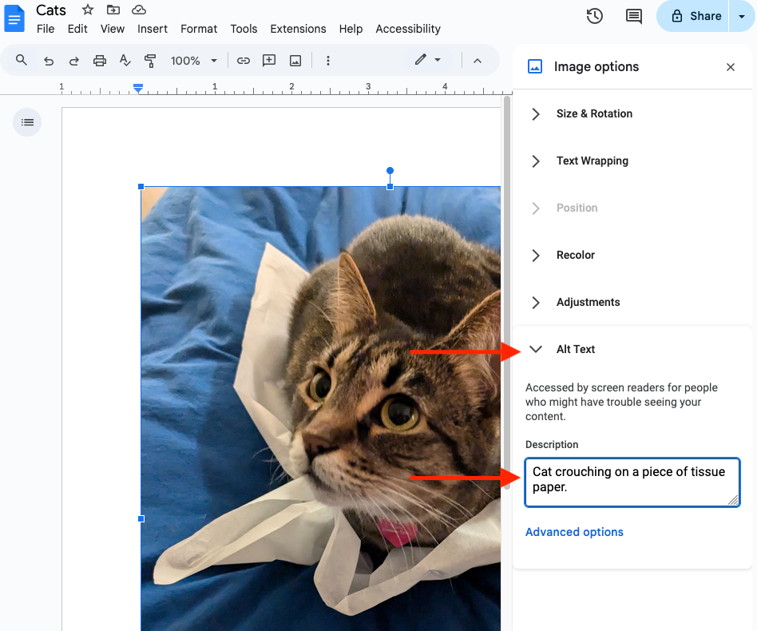
Task: Click inside the alt text Description field
Action: (631, 482)
